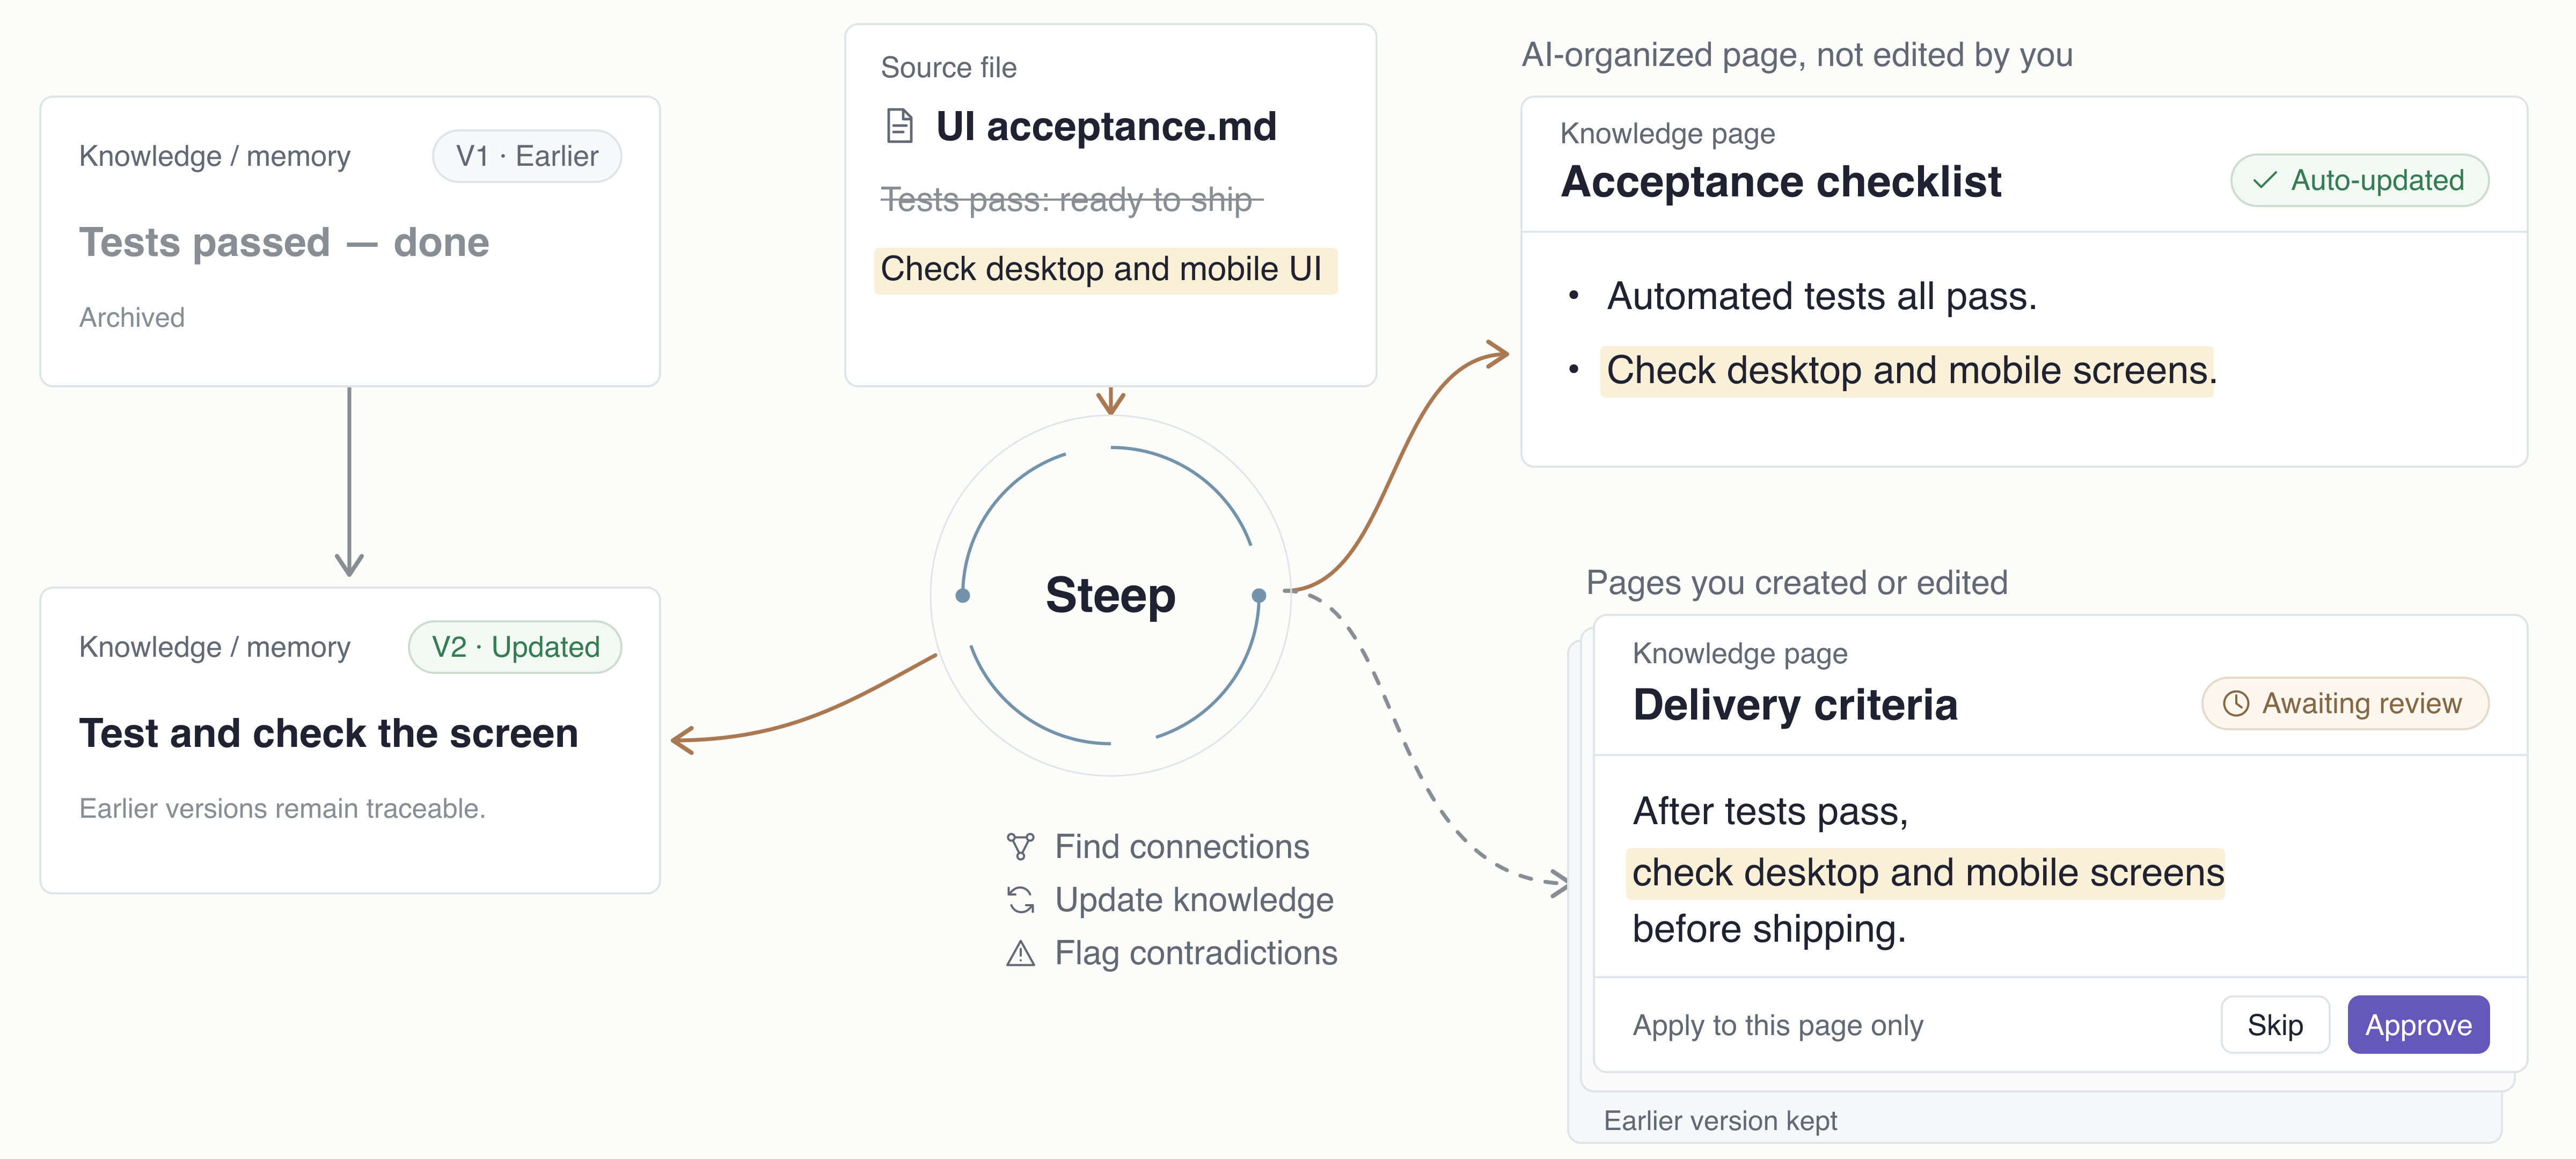Click 'Knowledge / memory' label in V2 card
Viewport: 2576px width, 1159px height.
tap(214, 647)
